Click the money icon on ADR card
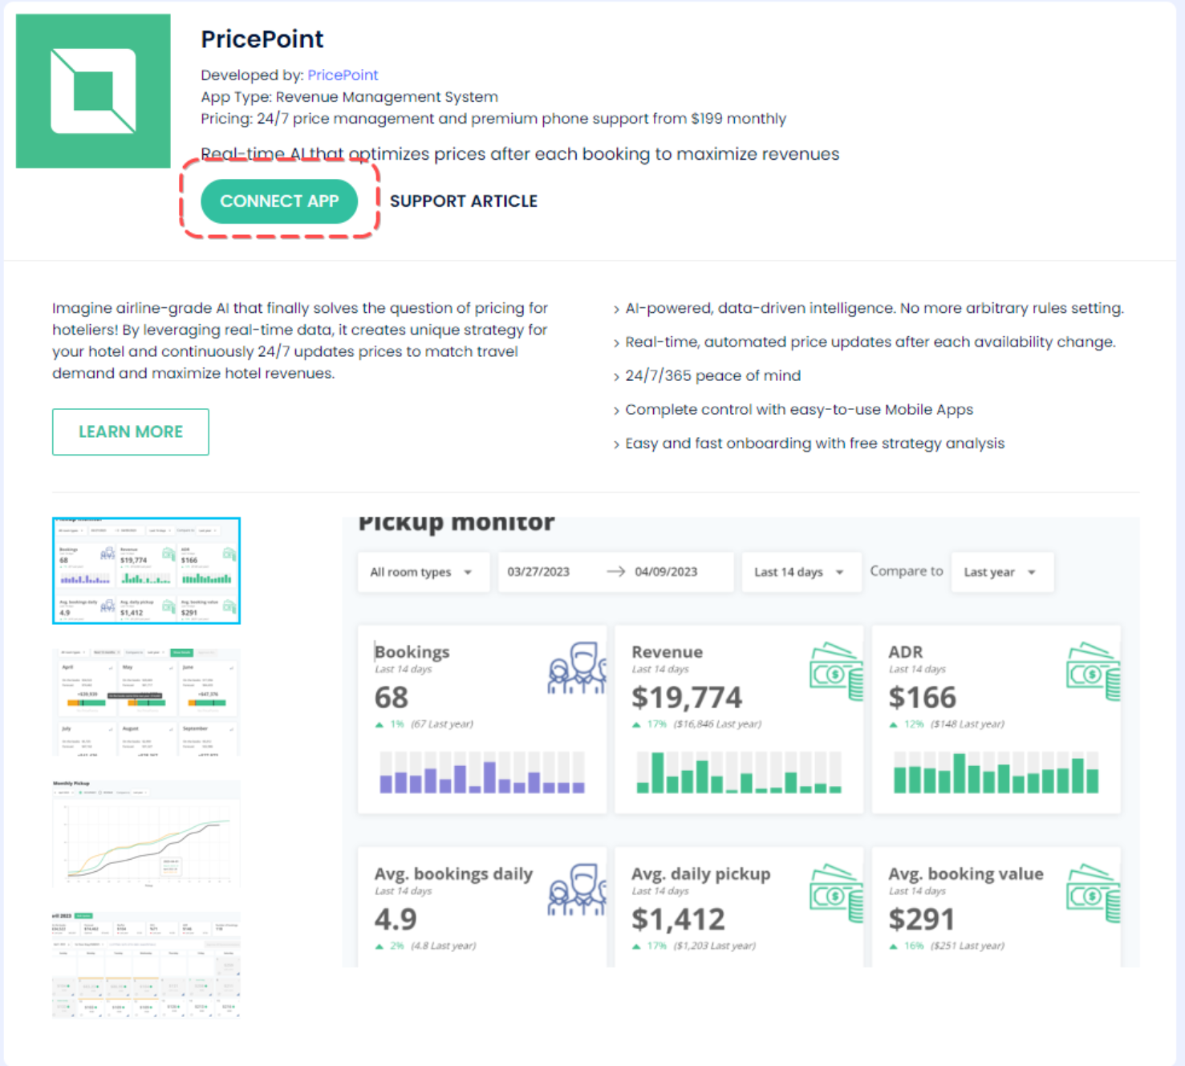This screenshot has width=1185, height=1066. click(x=1093, y=671)
